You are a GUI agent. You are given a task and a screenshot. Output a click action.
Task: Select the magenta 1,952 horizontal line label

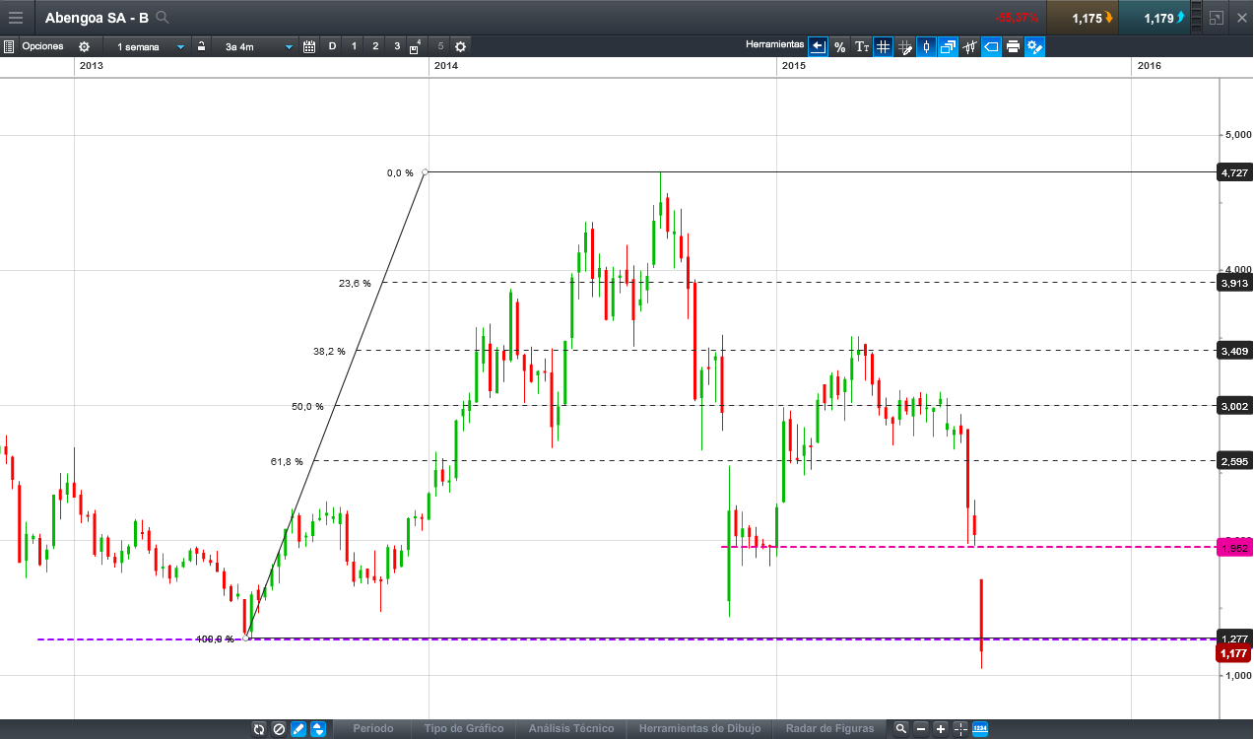pos(1235,548)
